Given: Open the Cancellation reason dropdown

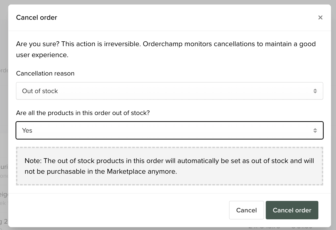Looking at the screenshot, I should click(x=170, y=91).
